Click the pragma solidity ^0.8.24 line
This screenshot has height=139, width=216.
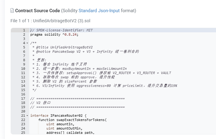54,34
